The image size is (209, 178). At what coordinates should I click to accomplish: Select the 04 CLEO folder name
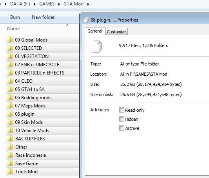tap(24, 81)
